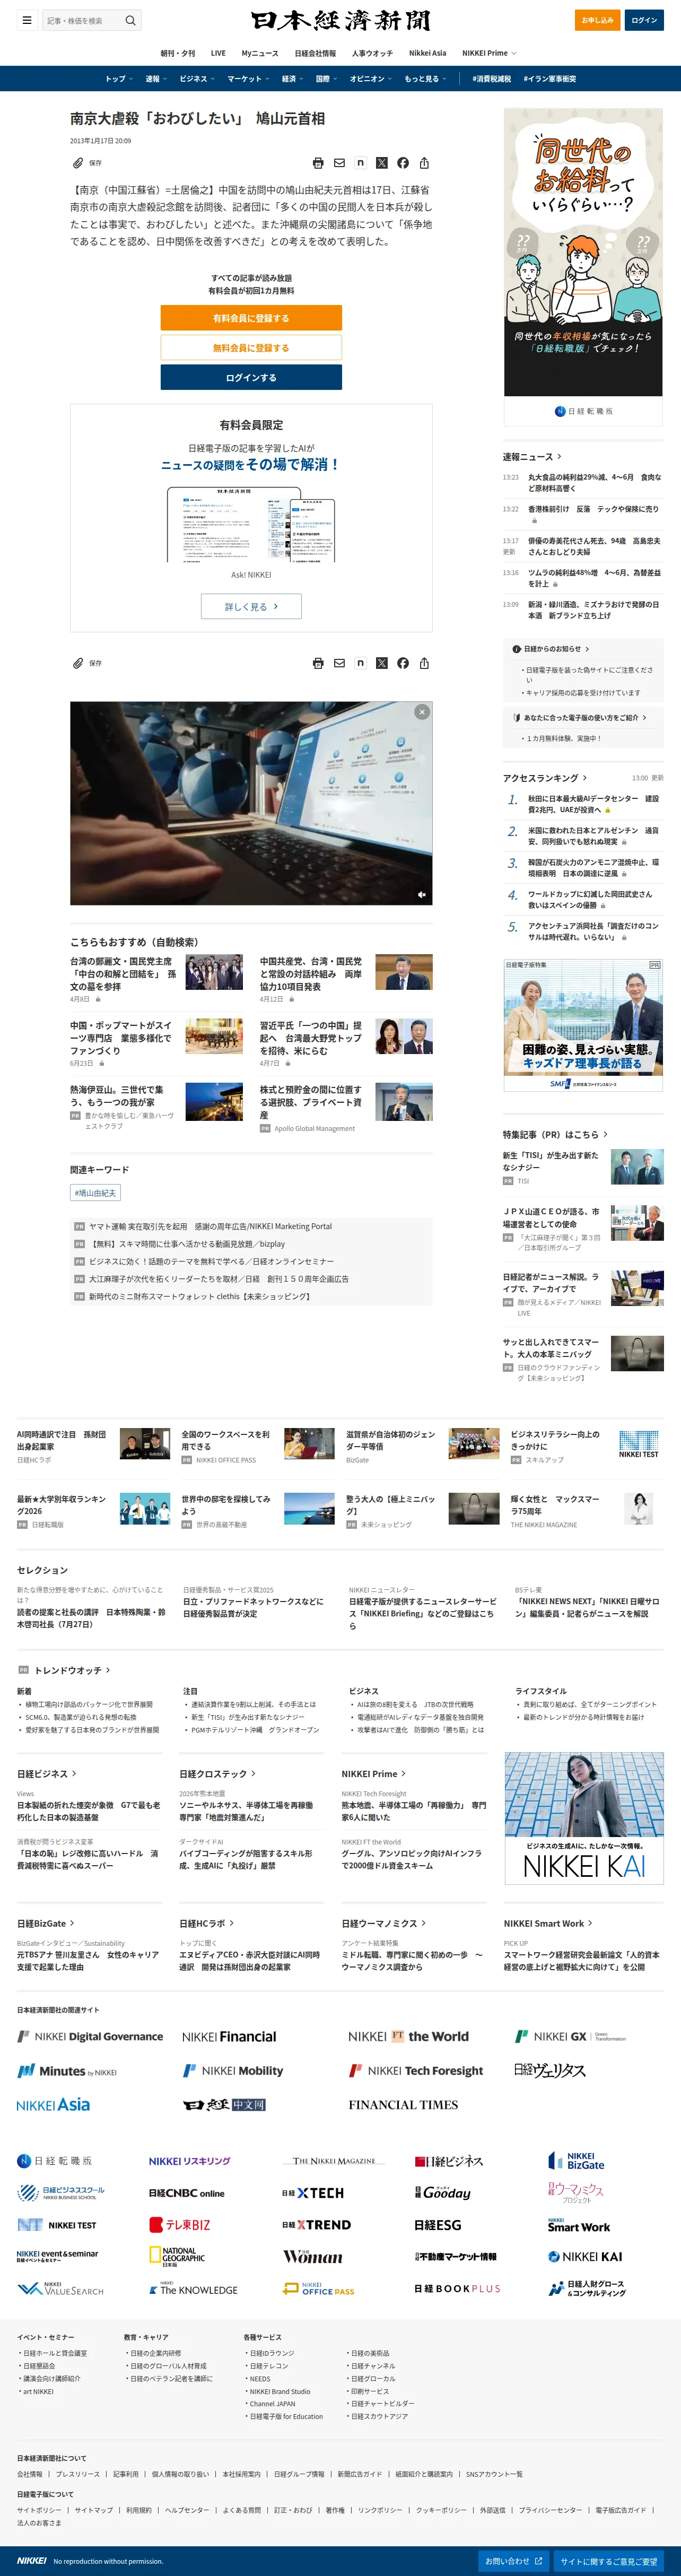Open the share sheet icon below the date
Image resolution: width=681 pixels, height=2576 pixels.
point(424,163)
